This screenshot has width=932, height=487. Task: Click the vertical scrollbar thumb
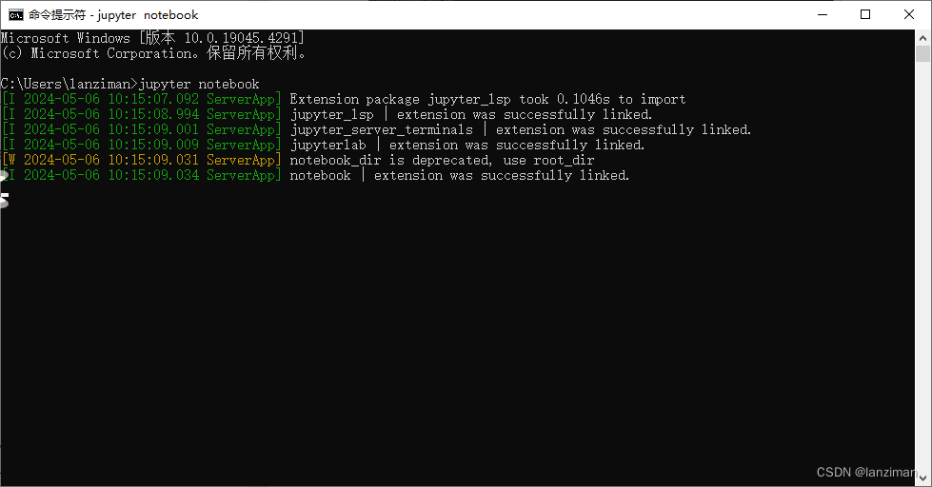click(x=922, y=53)
